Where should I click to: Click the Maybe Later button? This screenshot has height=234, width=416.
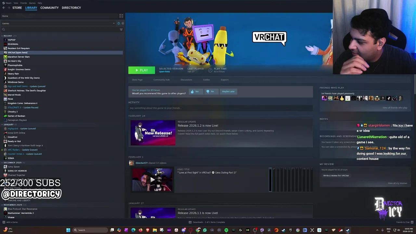(x=228, y=91)
